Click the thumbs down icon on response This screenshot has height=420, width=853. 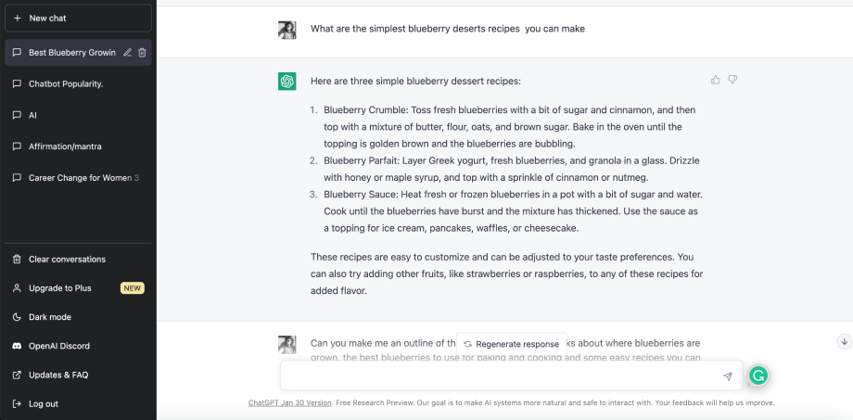pos(732,80)
